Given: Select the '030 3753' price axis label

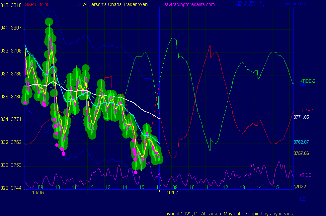Looking at the screenshot, I should coord(11,165).
